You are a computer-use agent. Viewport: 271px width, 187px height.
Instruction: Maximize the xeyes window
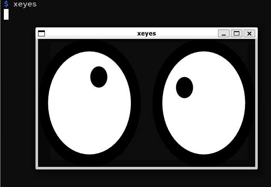(236, 33)
